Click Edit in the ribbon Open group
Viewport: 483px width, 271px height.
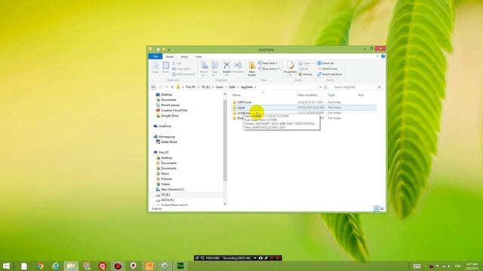pos(303,69)
